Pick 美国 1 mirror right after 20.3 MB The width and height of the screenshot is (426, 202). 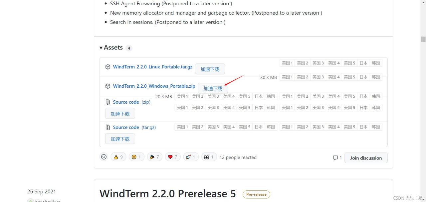click(182, 96)
